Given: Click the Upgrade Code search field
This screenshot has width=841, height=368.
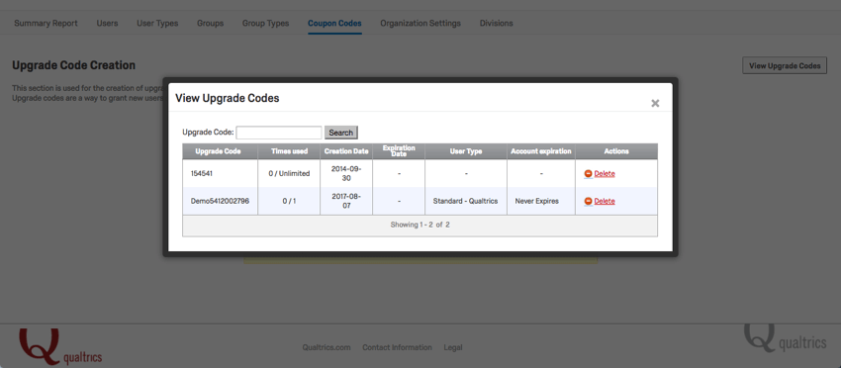Looking at the screenshot, I should point(279,133).
